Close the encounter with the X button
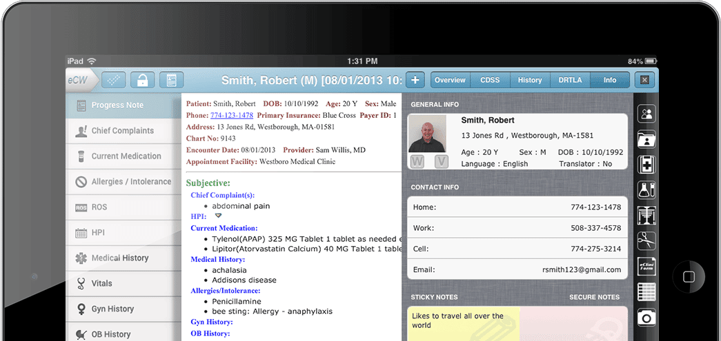The width and height of the screenshot is (721, 341). click(x=644, y=80)
